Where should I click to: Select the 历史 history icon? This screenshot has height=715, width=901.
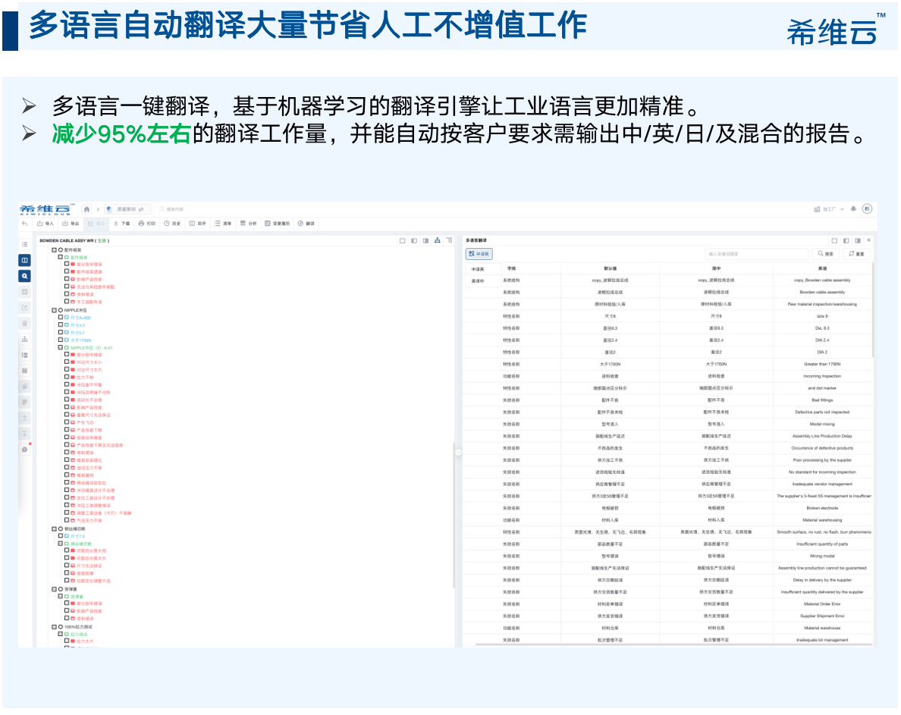170,223
